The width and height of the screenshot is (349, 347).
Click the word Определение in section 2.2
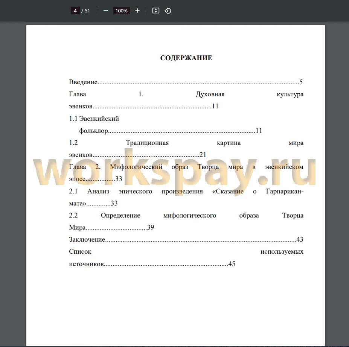[x=120, y=215]
